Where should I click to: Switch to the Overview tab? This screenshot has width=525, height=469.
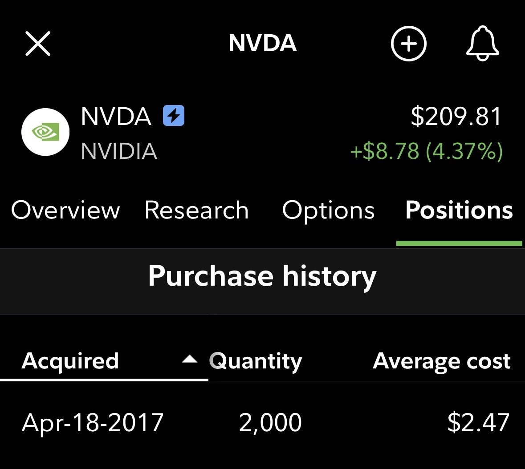click(x=65, y=210)
